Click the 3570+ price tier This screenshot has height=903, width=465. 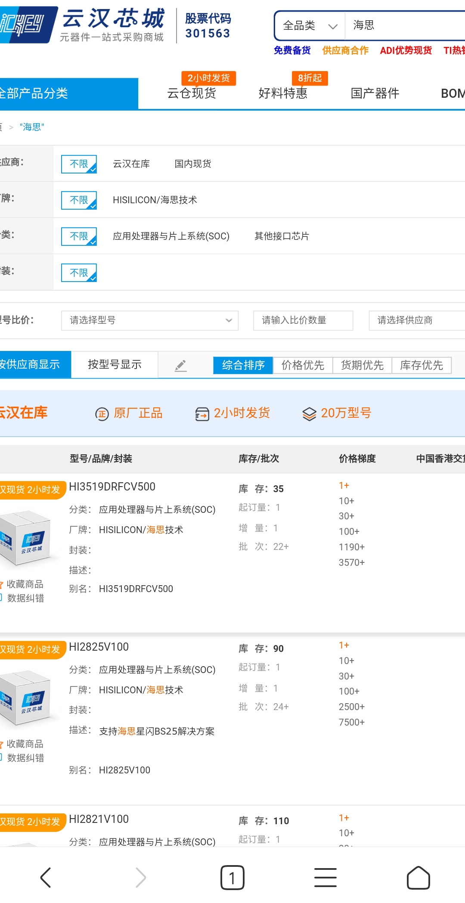[352, 563]
